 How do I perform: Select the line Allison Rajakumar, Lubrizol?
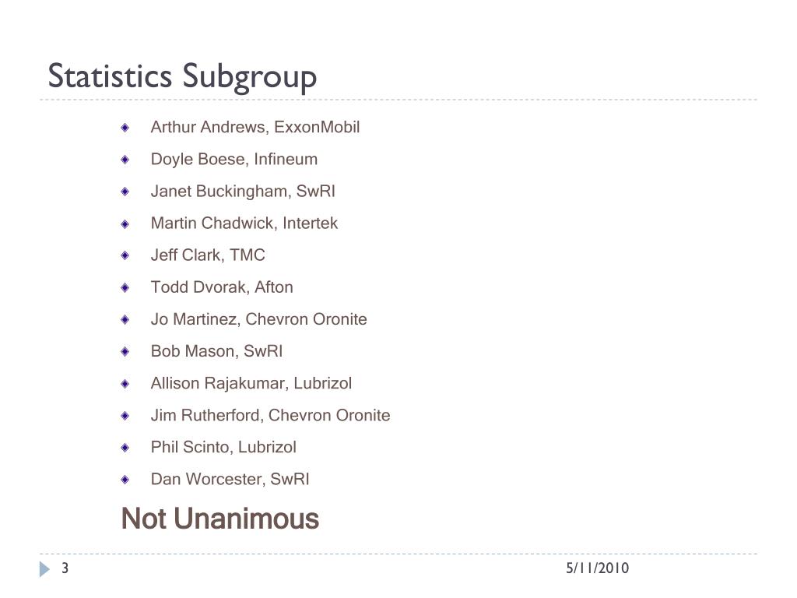coord(251,383)
